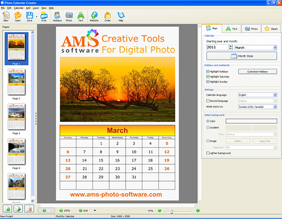Click the zoom slider handle
The width and height of the screenshot is (282, 219).
[172, 211]
